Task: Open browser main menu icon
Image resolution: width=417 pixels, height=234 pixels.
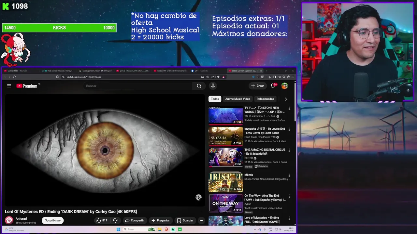Action: point(293,77)
